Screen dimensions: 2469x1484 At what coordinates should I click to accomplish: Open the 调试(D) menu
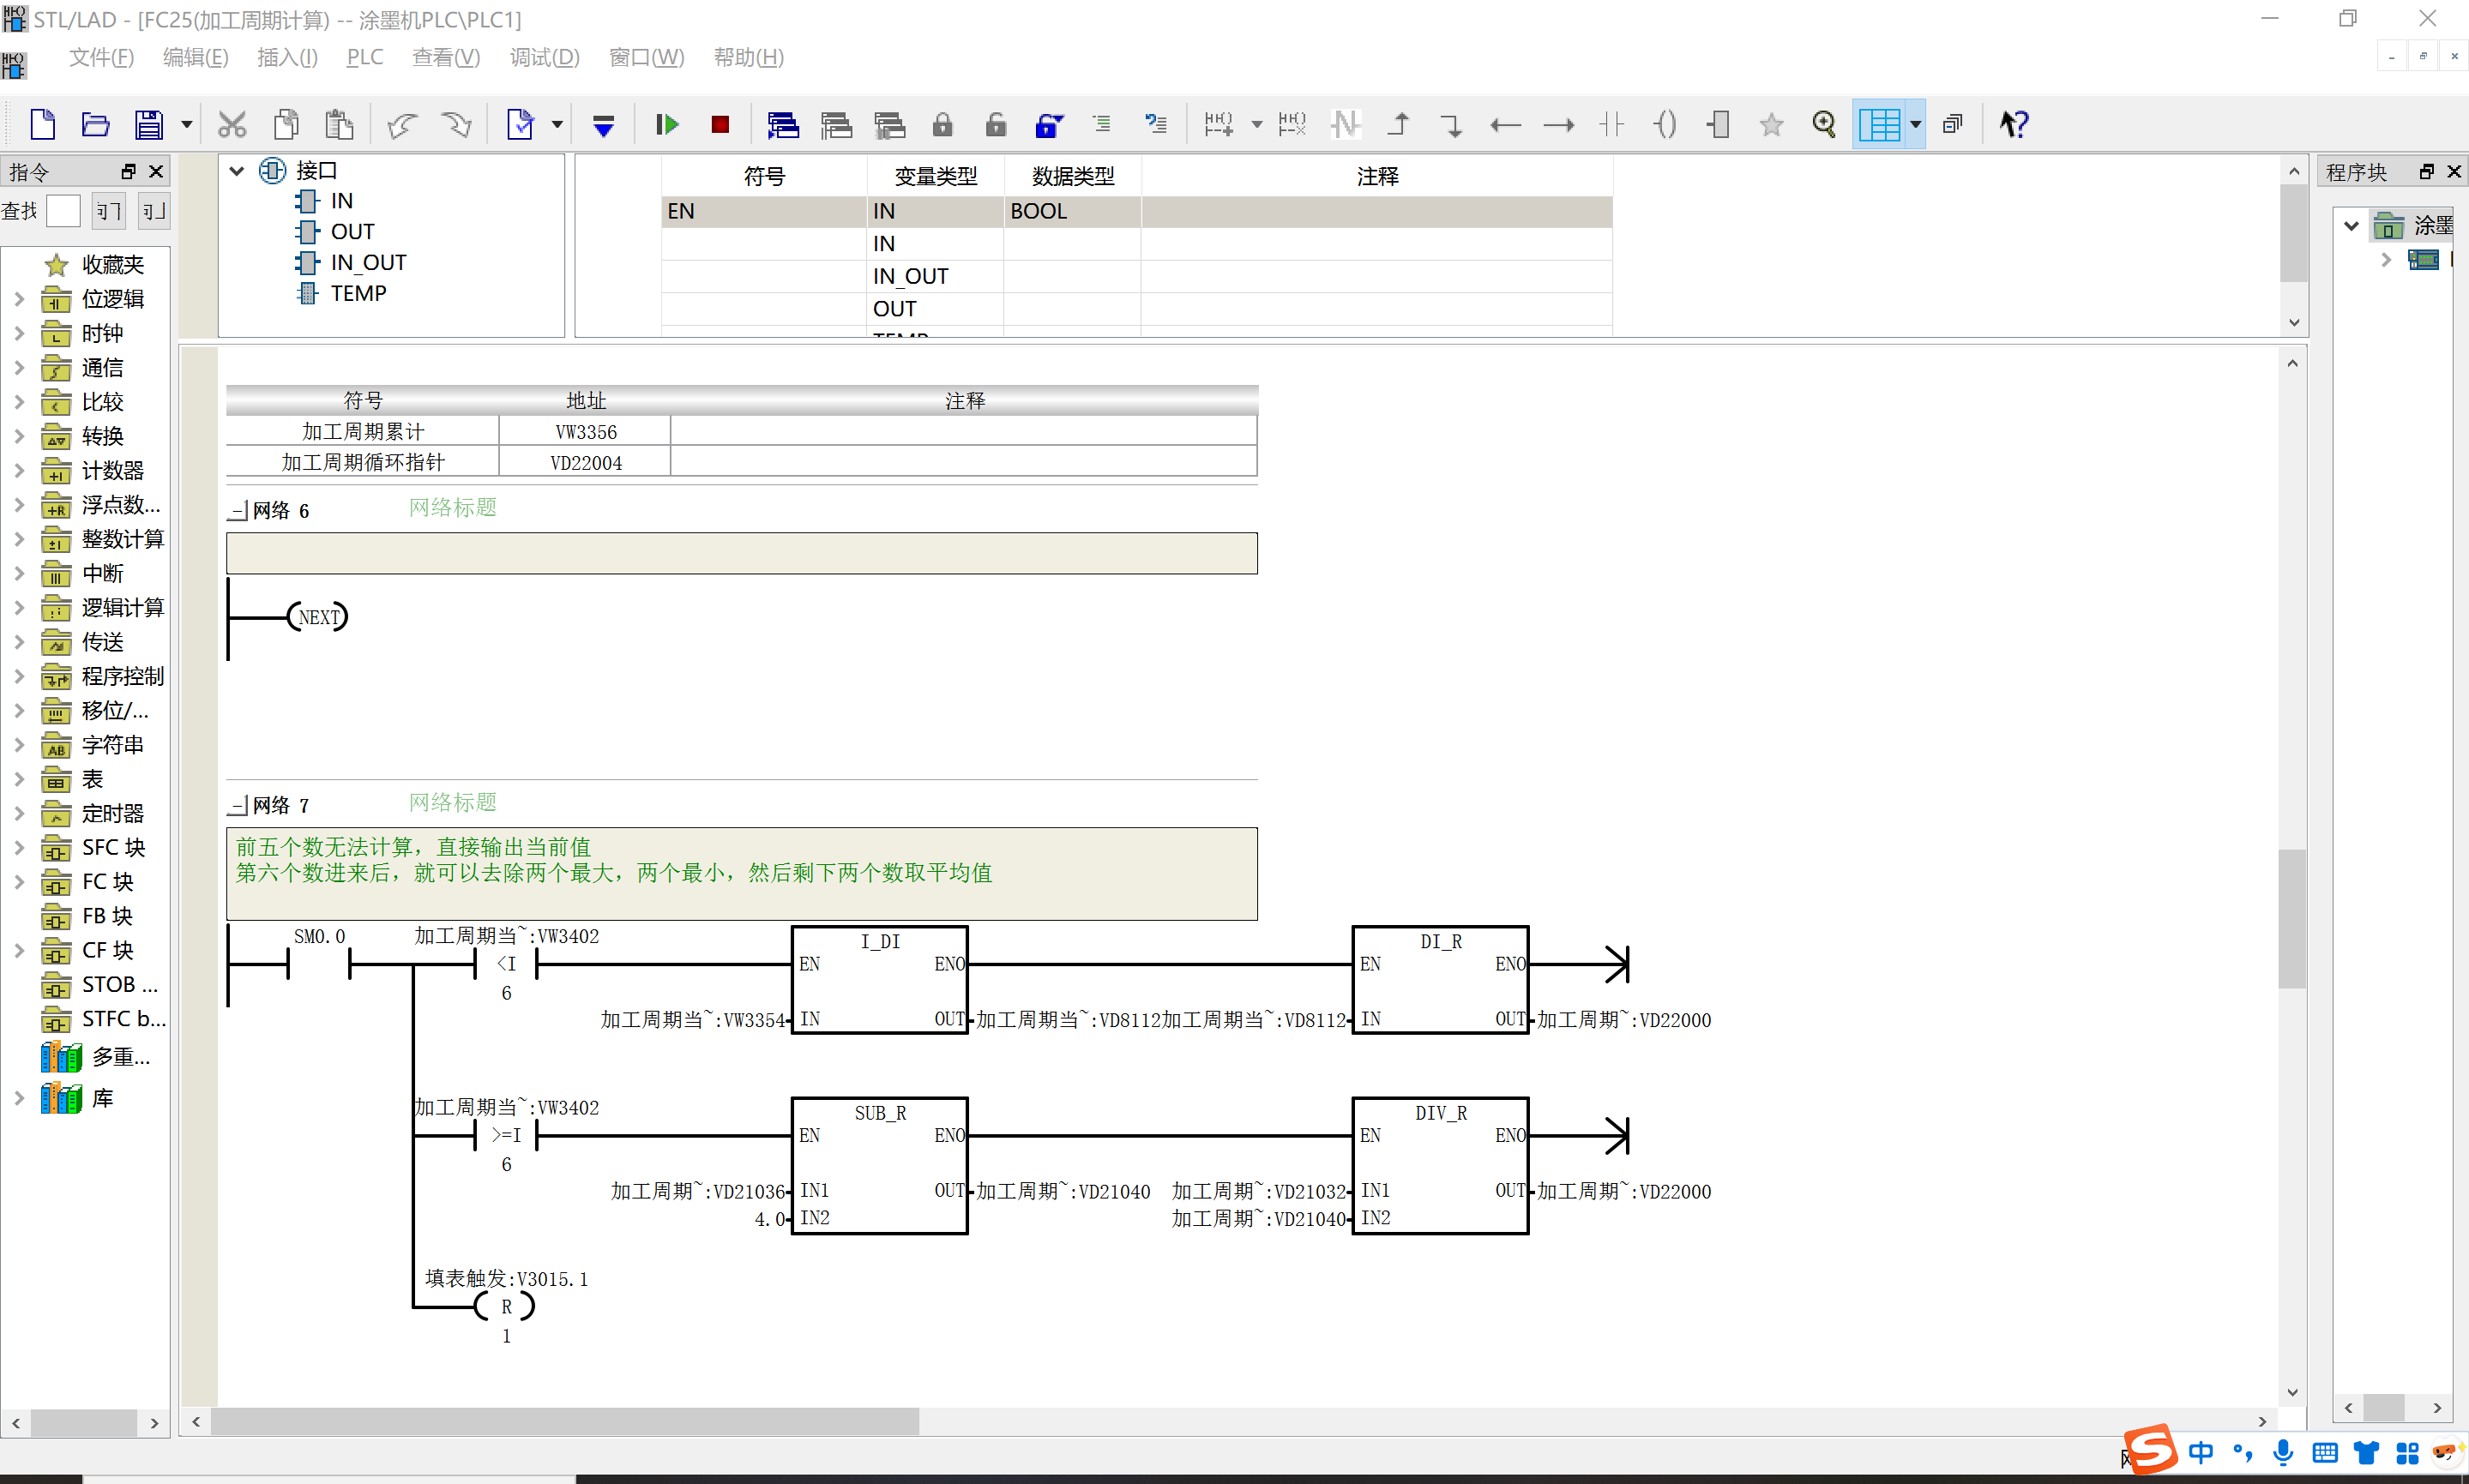tap(544, 58)
